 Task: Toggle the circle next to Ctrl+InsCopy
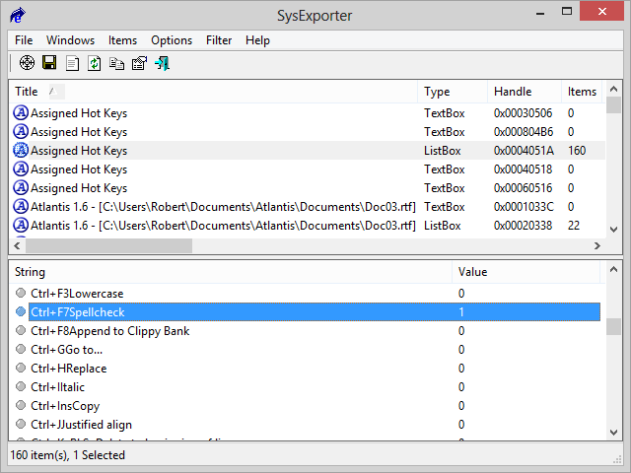pyautogui.click(x=21, y=406)
